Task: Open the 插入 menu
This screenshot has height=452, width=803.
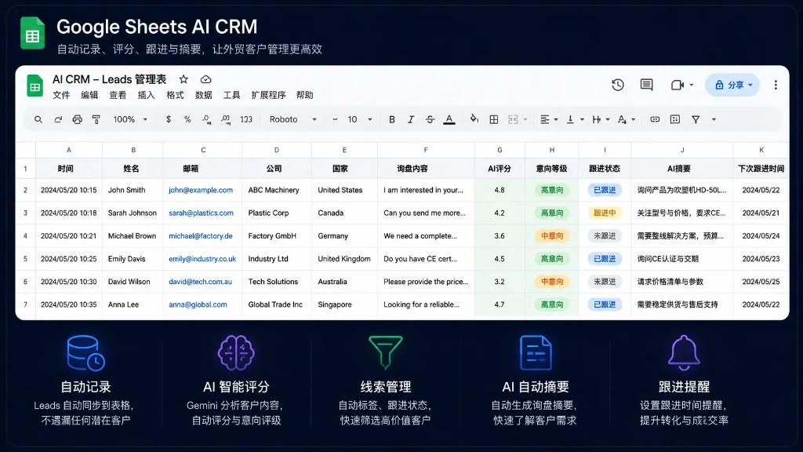Action: click(146, 95)
